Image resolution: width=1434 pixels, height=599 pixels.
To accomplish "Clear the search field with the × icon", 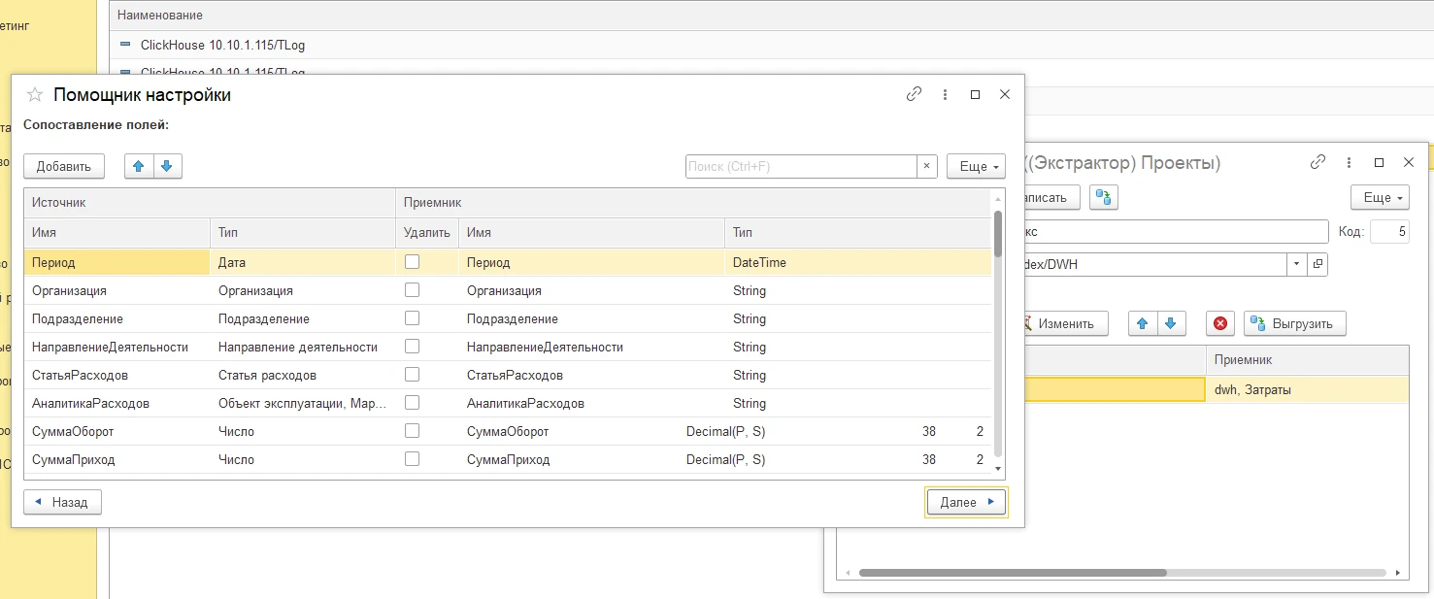I will point(927,166).
